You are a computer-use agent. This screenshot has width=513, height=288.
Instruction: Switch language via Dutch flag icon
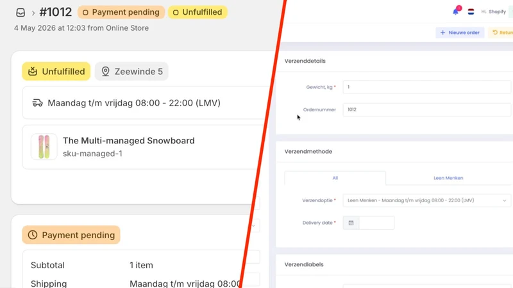(471, 12)
